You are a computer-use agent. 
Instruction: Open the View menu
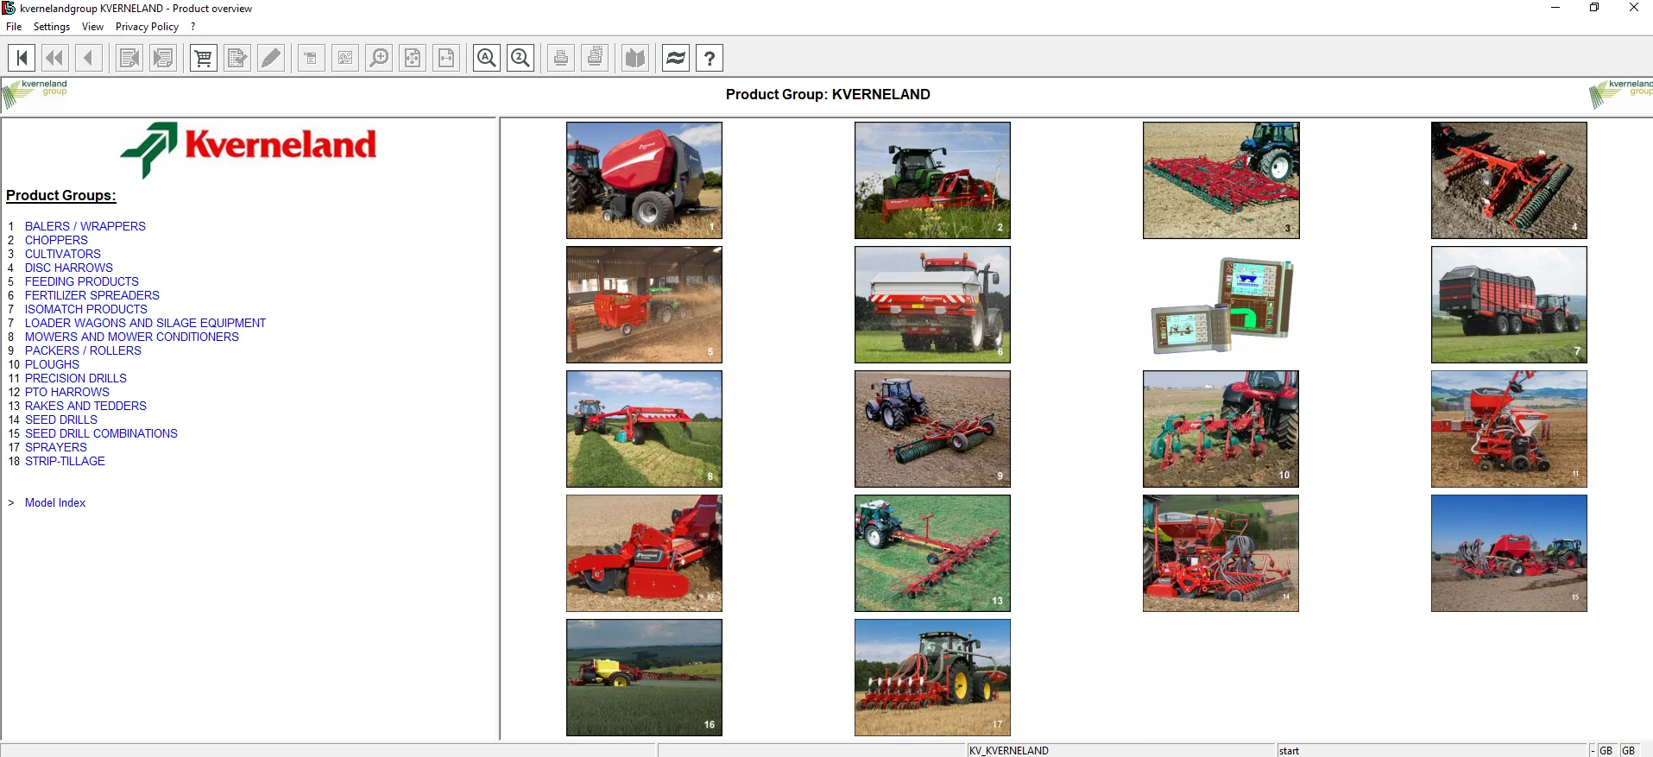(92, 27)
